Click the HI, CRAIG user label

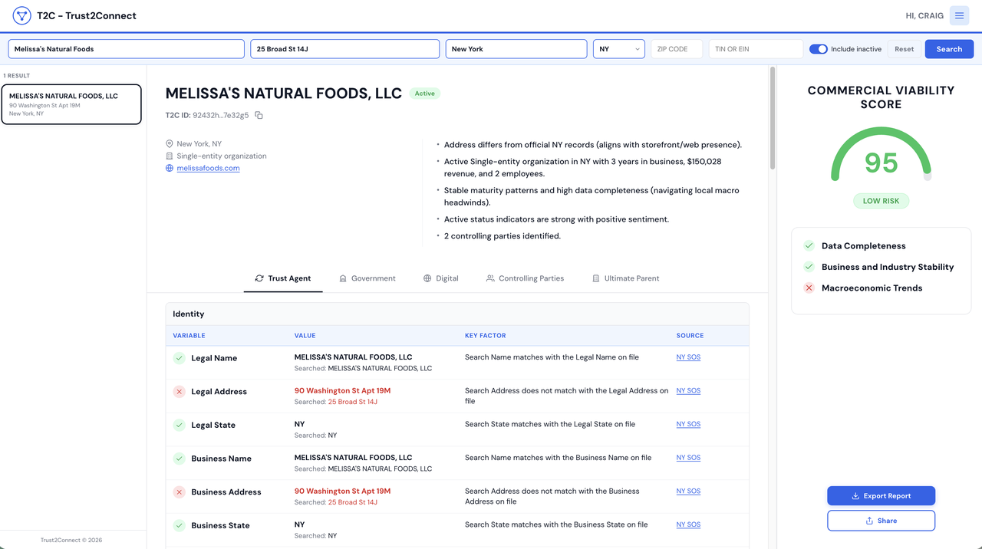[x=924, y=16]
